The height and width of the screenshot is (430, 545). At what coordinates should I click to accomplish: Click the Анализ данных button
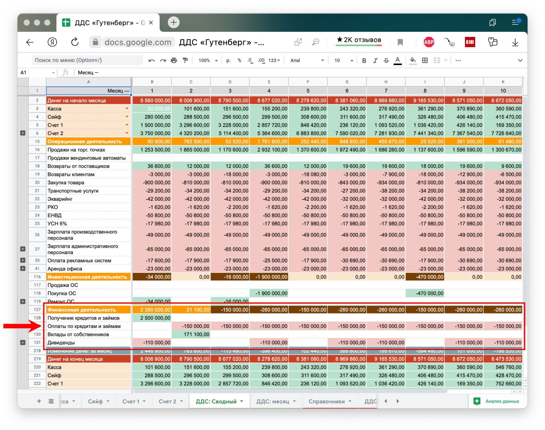[x=497, y=401]
